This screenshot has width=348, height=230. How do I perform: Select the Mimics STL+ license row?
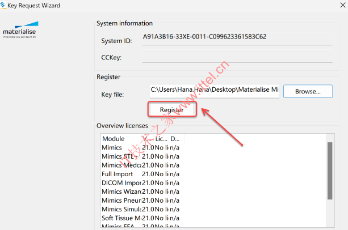click(x=140, y=156)
